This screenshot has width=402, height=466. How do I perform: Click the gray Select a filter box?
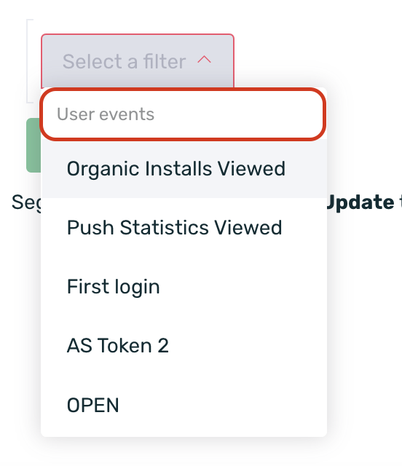click(138, 61)
